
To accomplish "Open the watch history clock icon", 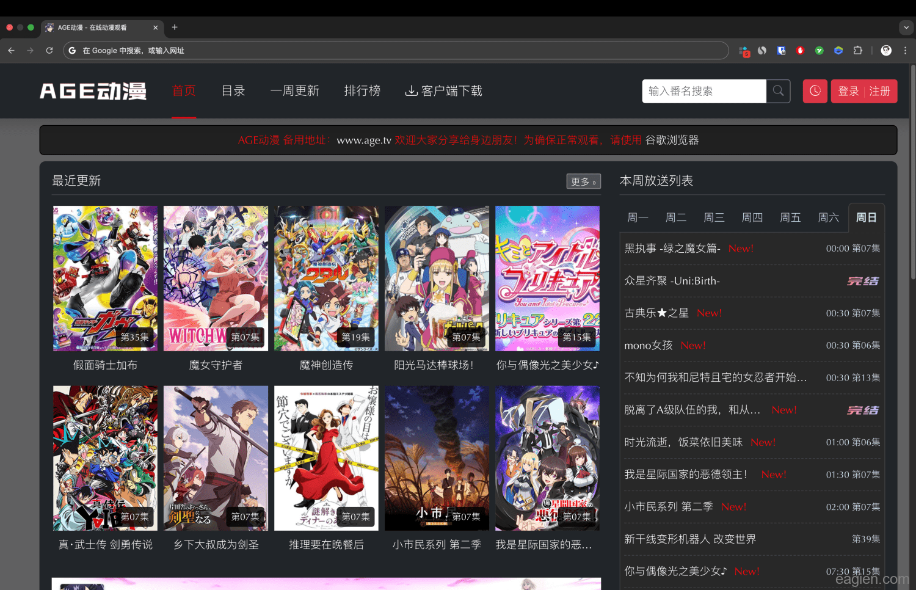I will tap(815, 91).
